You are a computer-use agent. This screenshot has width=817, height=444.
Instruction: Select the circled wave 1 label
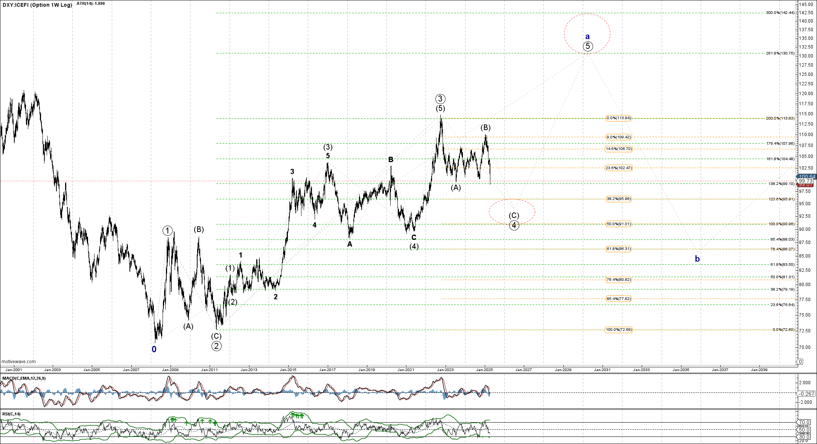coord(167,231)
